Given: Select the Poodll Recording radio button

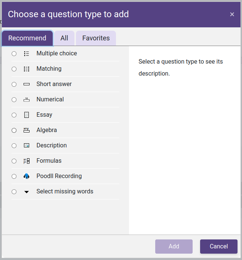Looking at the screenshot, I should click(14, 177).
